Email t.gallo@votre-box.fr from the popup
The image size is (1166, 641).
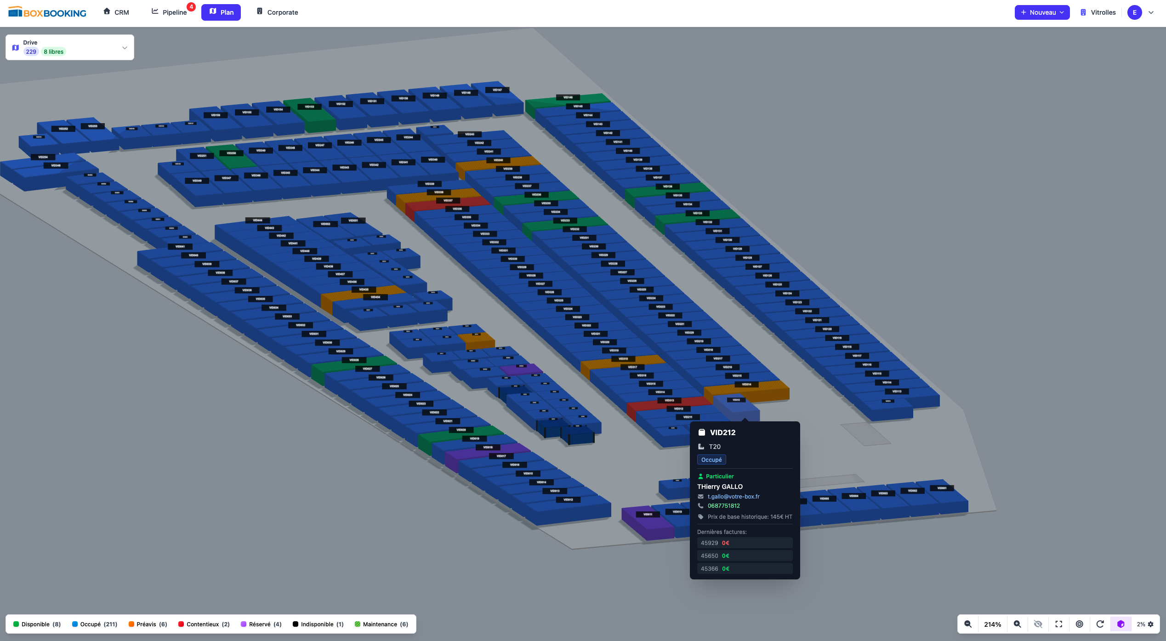733,496
